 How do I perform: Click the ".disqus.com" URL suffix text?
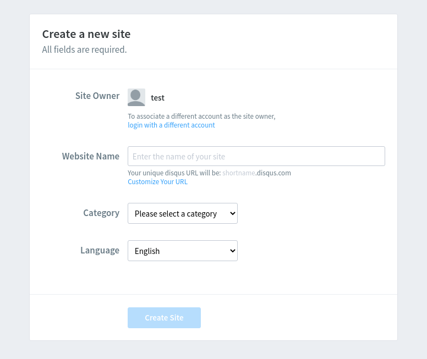[x=273, y=173]
